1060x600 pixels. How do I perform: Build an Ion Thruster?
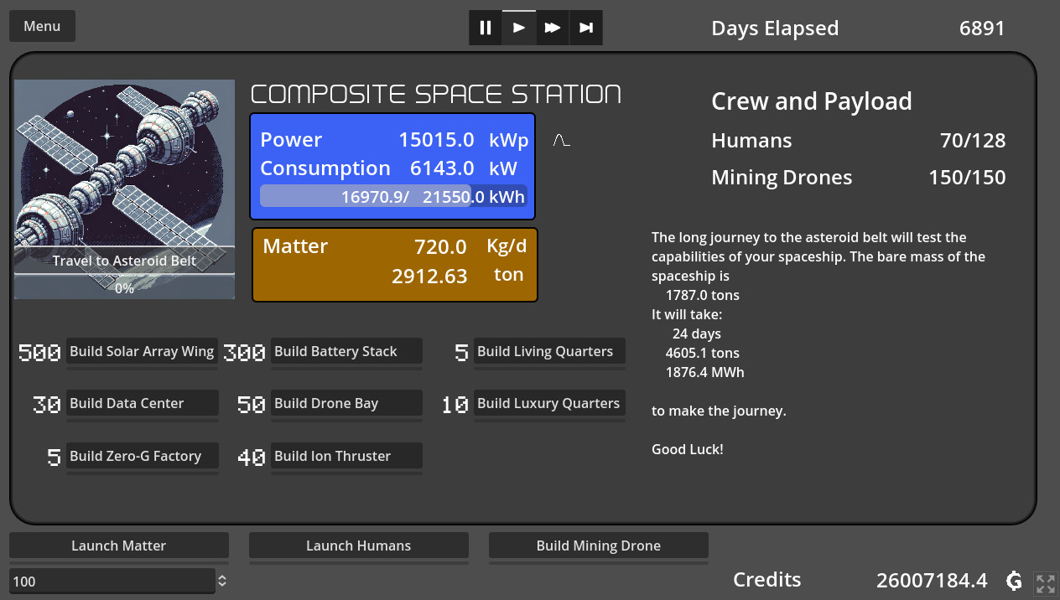tap(346, 456)
